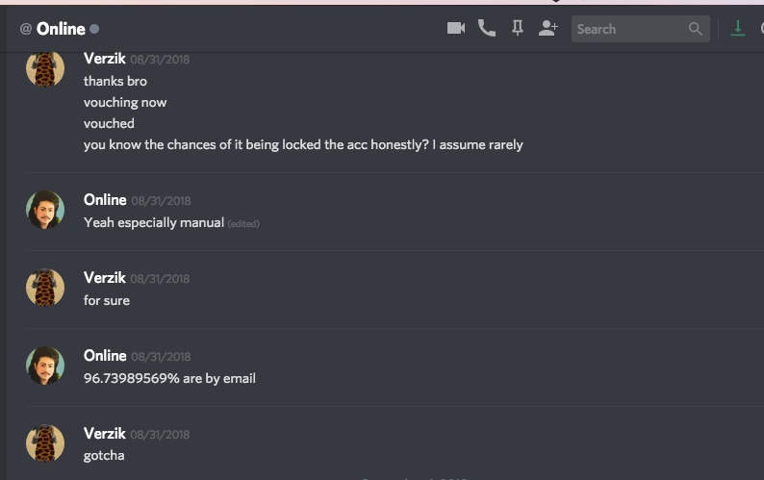Click the 'Online' channel title in header
Image resolution: width=764 pixels, height=480 pixels.
pos(61,29)
